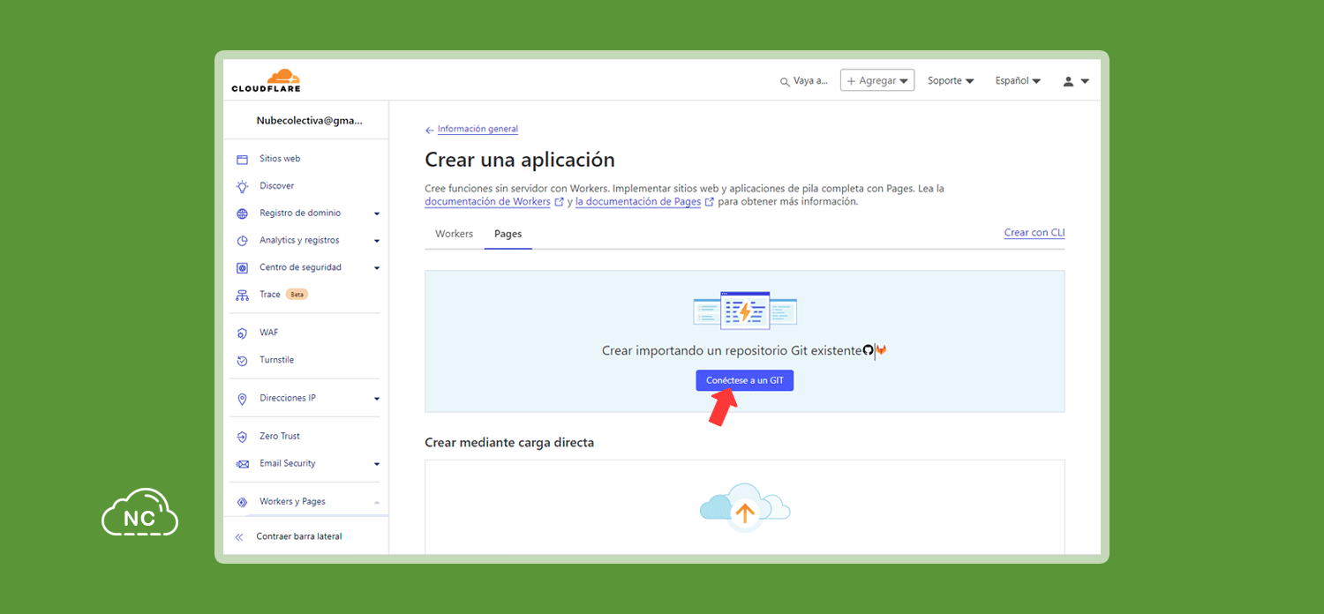The width and height of the screenshot is (1324, 614).
Task: Click the back arrow beside Información general
Action: [429, 130]
